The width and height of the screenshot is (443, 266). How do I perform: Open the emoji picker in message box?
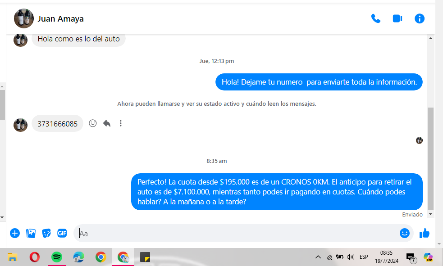tap(405, 233)
